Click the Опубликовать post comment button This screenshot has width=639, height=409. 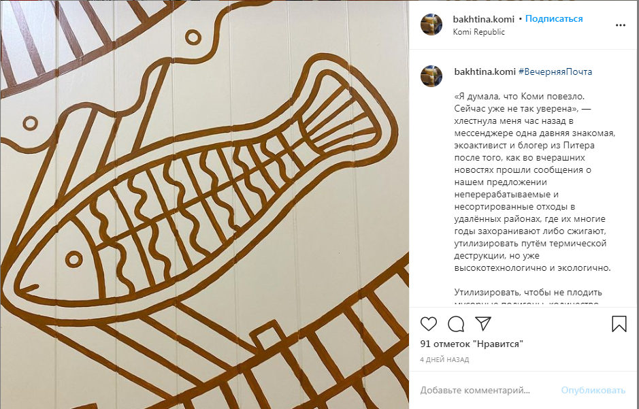(x=593, y=390)
